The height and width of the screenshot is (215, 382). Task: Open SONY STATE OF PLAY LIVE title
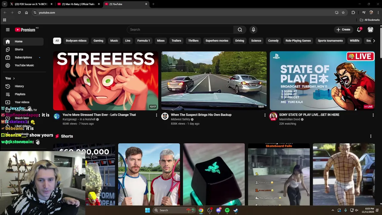click(309, 115)
